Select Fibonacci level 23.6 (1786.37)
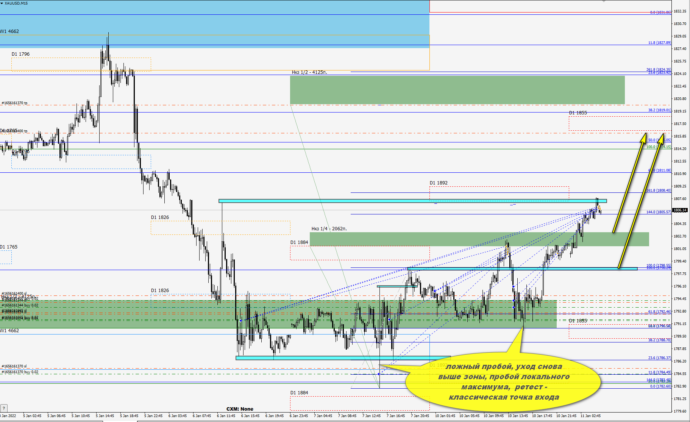This screenshot has height=422, width=690. 659,358
